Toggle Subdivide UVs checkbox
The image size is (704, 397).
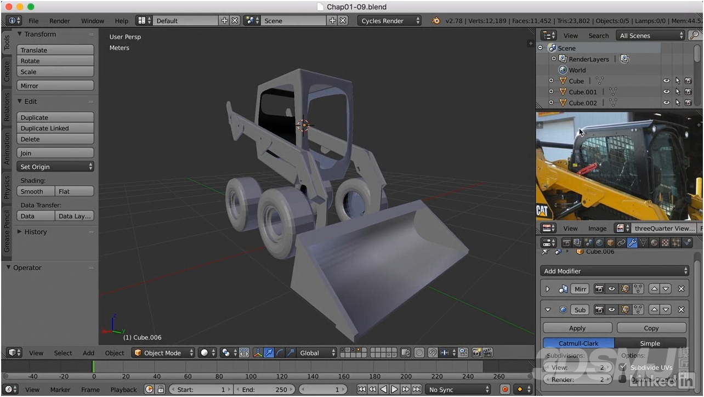click(x=623, y=367)
